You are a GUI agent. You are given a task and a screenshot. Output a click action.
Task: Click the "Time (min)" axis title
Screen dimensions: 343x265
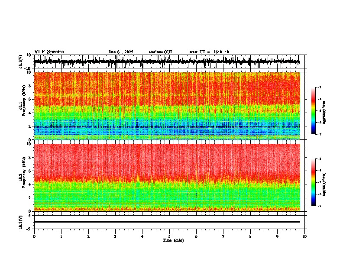point(173,240)
